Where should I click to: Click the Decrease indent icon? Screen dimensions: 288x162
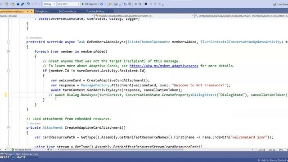[x=125, y=4]
